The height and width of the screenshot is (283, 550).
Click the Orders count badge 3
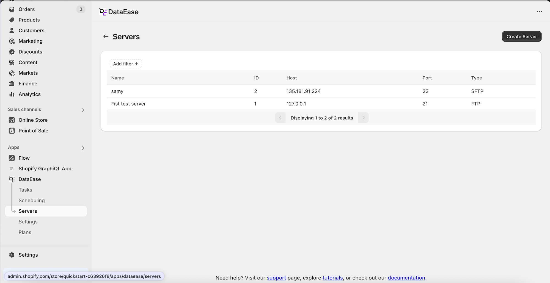pyautogui.click(x=81, y=9)
